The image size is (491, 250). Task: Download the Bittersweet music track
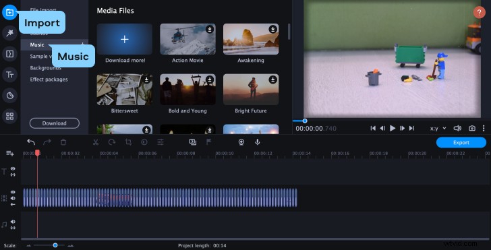point(146,80)
